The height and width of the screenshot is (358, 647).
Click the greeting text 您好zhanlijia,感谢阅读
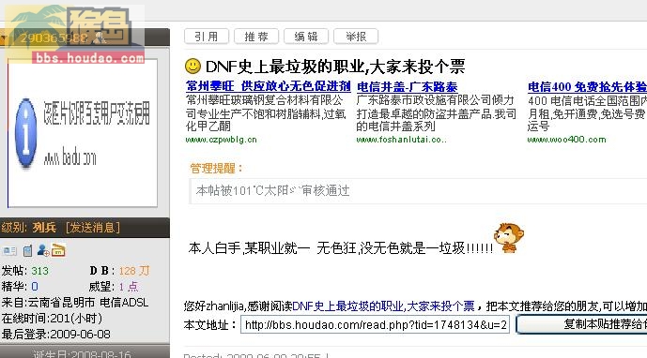pos(239,306)
